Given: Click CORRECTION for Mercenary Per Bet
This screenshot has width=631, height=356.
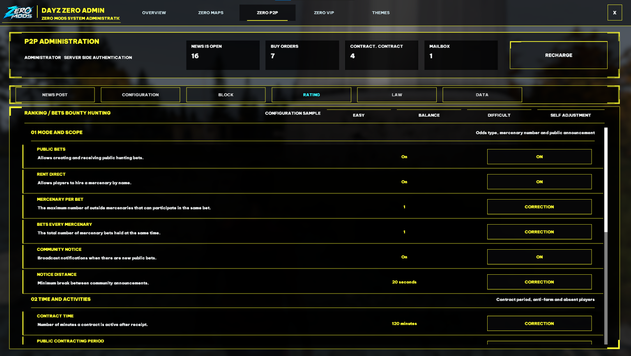Looking at the screenshot, I should [x=539, y=207].
